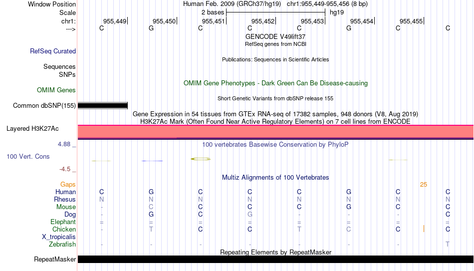Click the X_tropicalis species label
Viewport: 474px width, 271px height.
click(59, 237)
